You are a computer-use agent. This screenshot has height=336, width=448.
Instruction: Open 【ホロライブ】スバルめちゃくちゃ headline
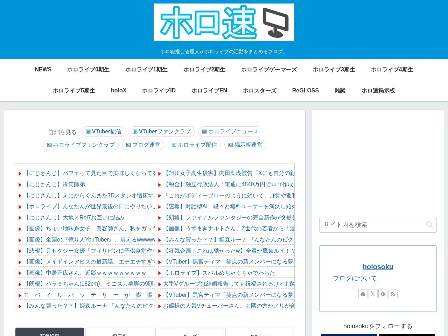point(219,273)
